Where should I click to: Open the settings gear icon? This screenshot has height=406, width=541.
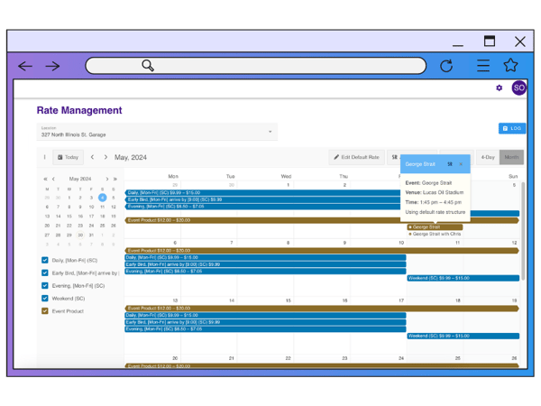click(x=499, y=88)
